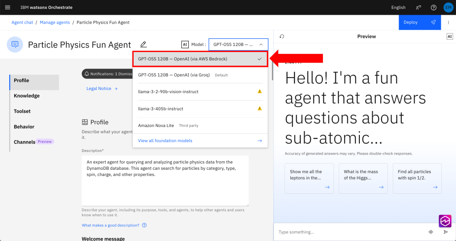The height and width of the screenshot is (241, 456).
Task: Edit agent name with pencil icon
Action: (143, 45)
